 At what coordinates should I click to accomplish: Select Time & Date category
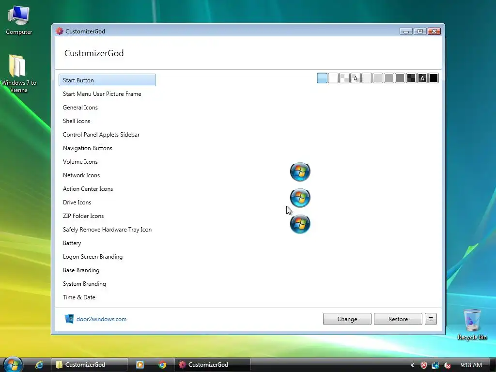tap(79, 297)
